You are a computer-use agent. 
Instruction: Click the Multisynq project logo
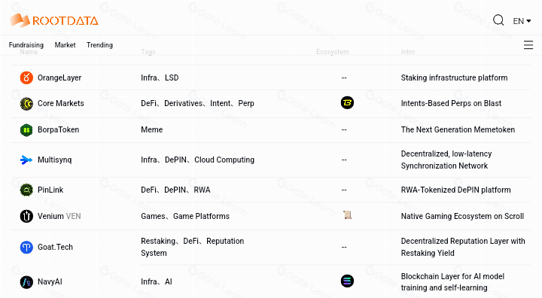[x=26, y=160]
